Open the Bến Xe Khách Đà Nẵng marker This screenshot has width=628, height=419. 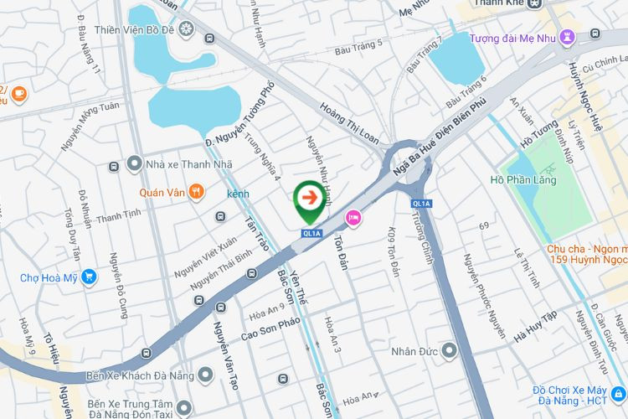[205, 375]
